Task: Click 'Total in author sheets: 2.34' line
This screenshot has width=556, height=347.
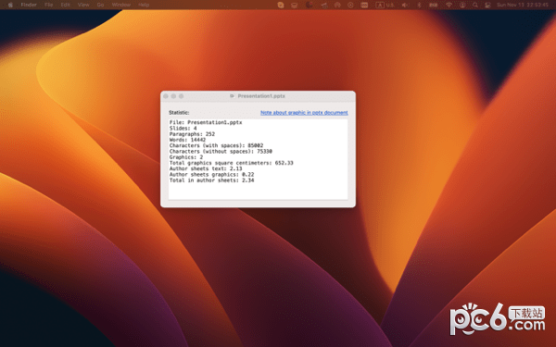Action: (x=211, y=180)
